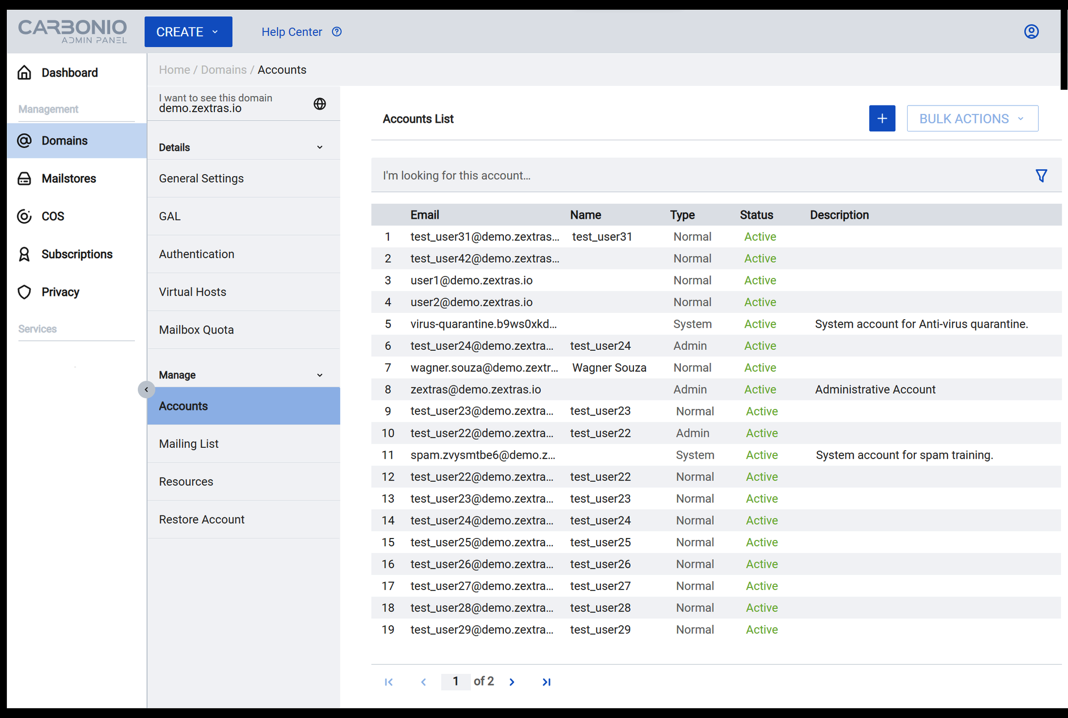This screenshot has height=718, width=1068.
Task: Go to next page arrow
Action: 512,682
